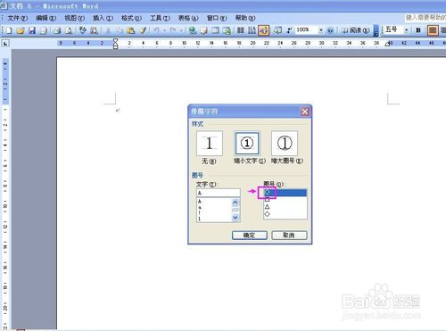Screen dimensions: 446x331
Task: Open the 格式 (Format) menu
Action: [131, 18]
